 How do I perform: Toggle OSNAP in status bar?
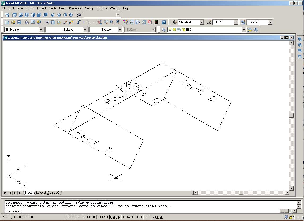115,217
